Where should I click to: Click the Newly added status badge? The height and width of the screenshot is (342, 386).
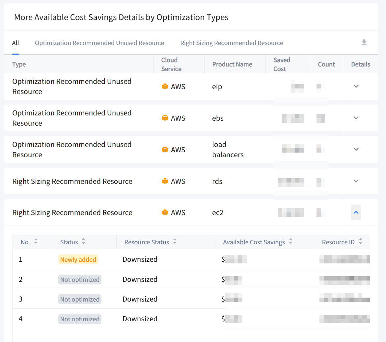click(78, 260)
